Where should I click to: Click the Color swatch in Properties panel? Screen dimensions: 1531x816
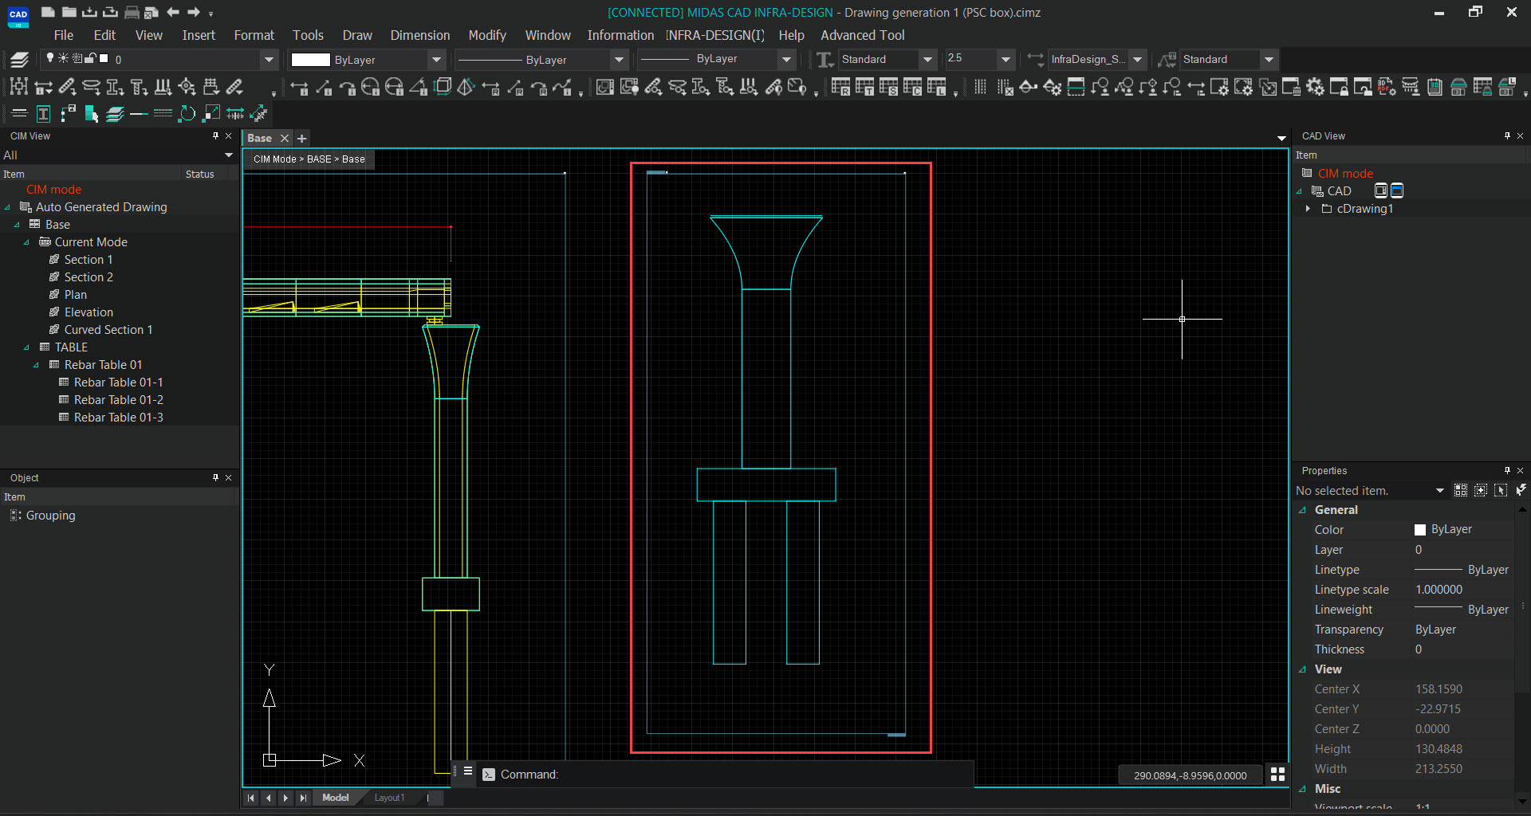[x=1420, y=530]
